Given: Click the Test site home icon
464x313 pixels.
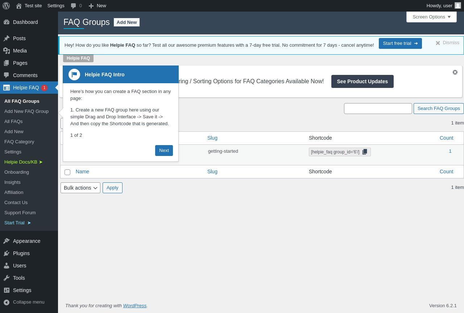Looking at the screenshot, I should coord(19,6).
